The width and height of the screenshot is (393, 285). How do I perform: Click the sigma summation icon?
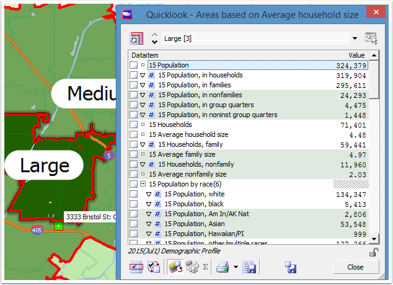click(x=205, y=268)
